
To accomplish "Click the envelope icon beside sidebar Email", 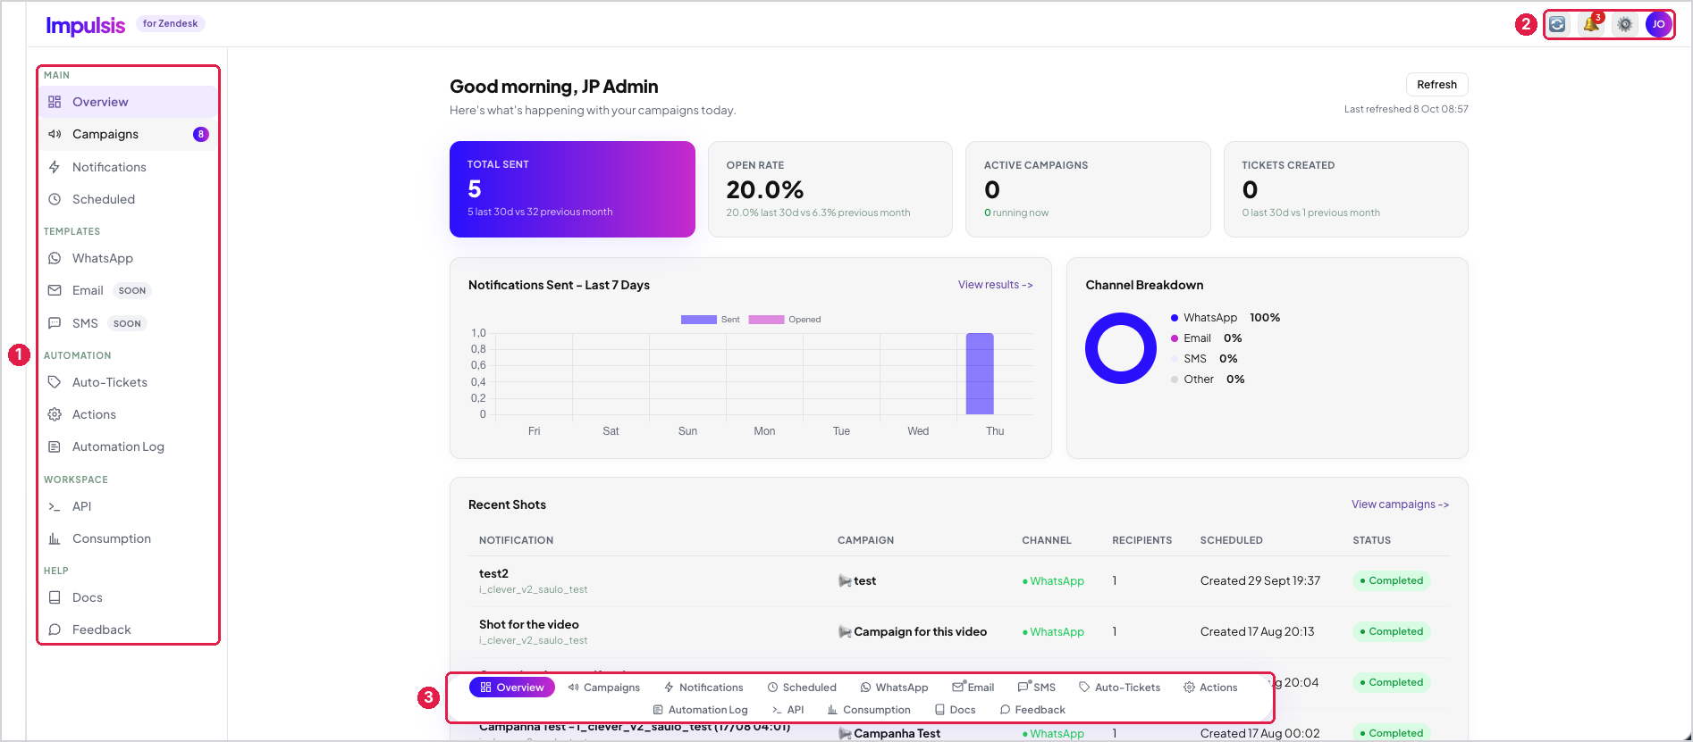I will coord(55,290).
